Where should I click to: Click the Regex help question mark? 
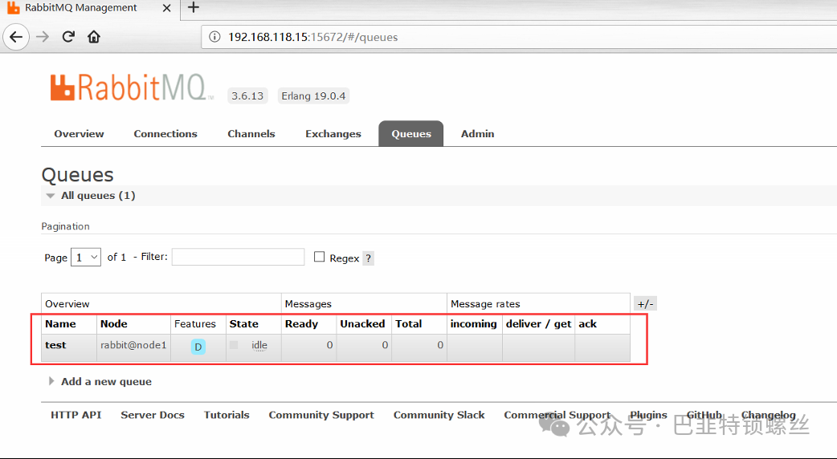tap(369, 258)
